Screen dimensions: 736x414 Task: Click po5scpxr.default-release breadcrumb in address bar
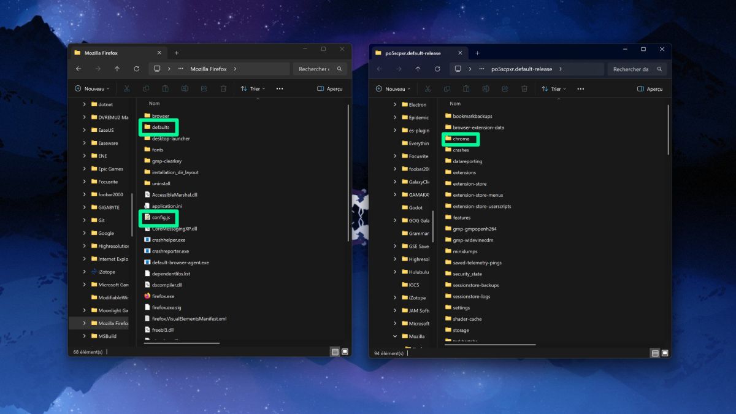(x=521, y=69)
